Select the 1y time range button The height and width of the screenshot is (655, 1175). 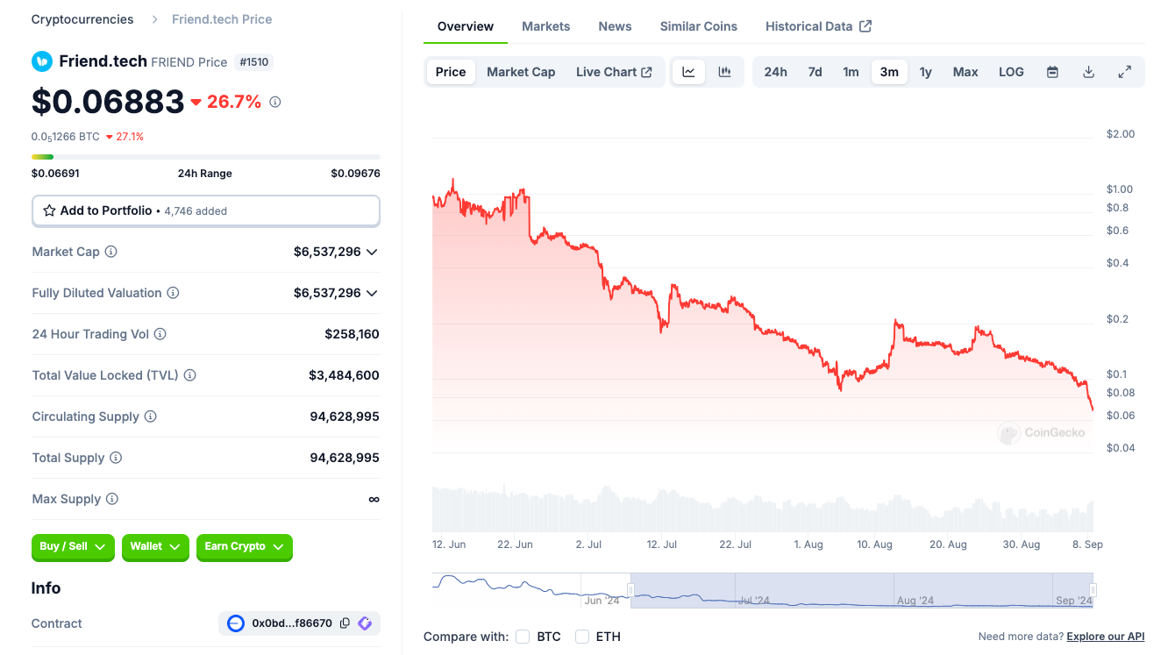(x=925, y=72)
